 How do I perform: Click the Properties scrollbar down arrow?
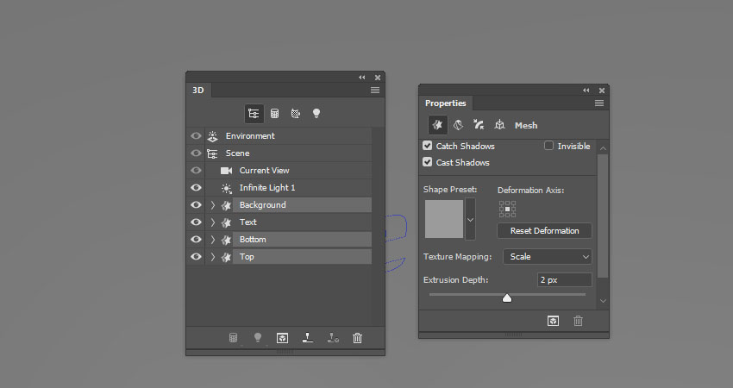pyautogui.click(x=603, y=301)
